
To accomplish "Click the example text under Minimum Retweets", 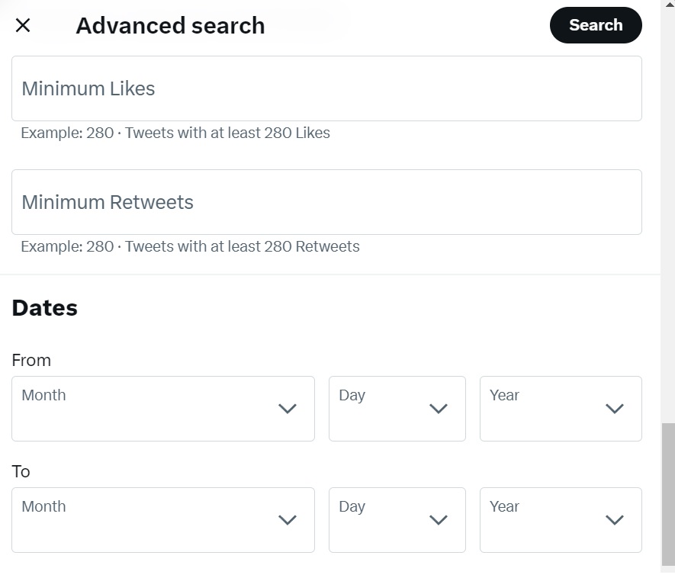I will (x=190, y=246).
